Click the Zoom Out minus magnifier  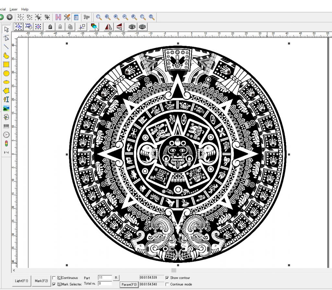tap(125, 17)
